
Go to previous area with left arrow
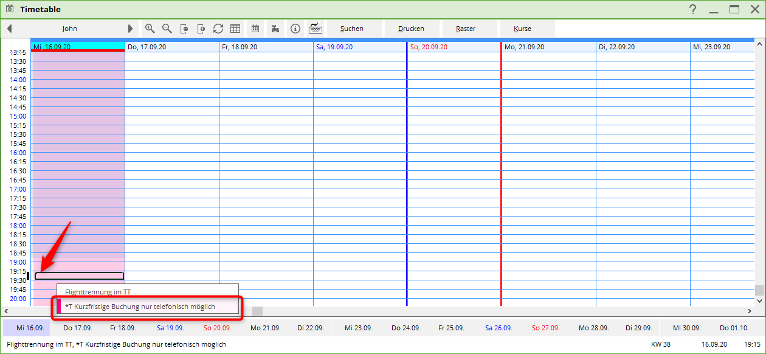pos(9,29)
